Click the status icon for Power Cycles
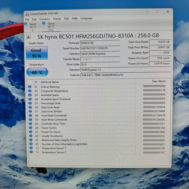This screenshot has width=189, height=189. (x=30, y=128)
